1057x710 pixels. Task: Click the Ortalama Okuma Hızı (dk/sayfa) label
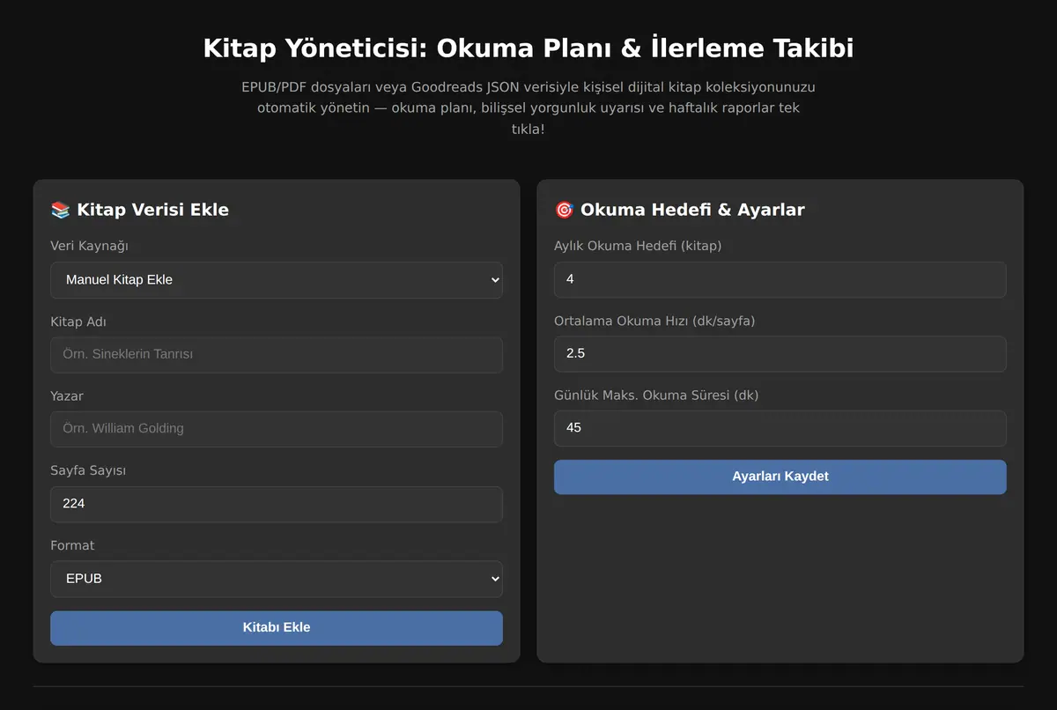[654, 321]
